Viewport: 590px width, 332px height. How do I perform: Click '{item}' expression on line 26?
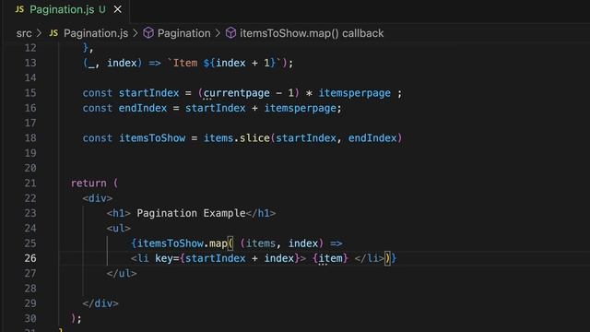click(x=331, y=258)
